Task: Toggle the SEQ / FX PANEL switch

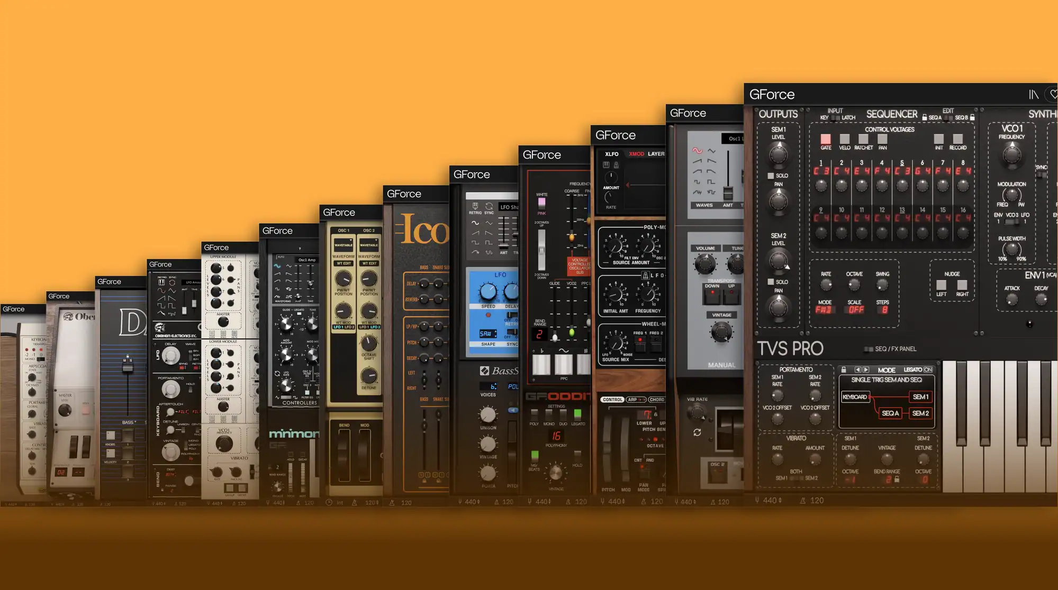Action: pos(868,349)
